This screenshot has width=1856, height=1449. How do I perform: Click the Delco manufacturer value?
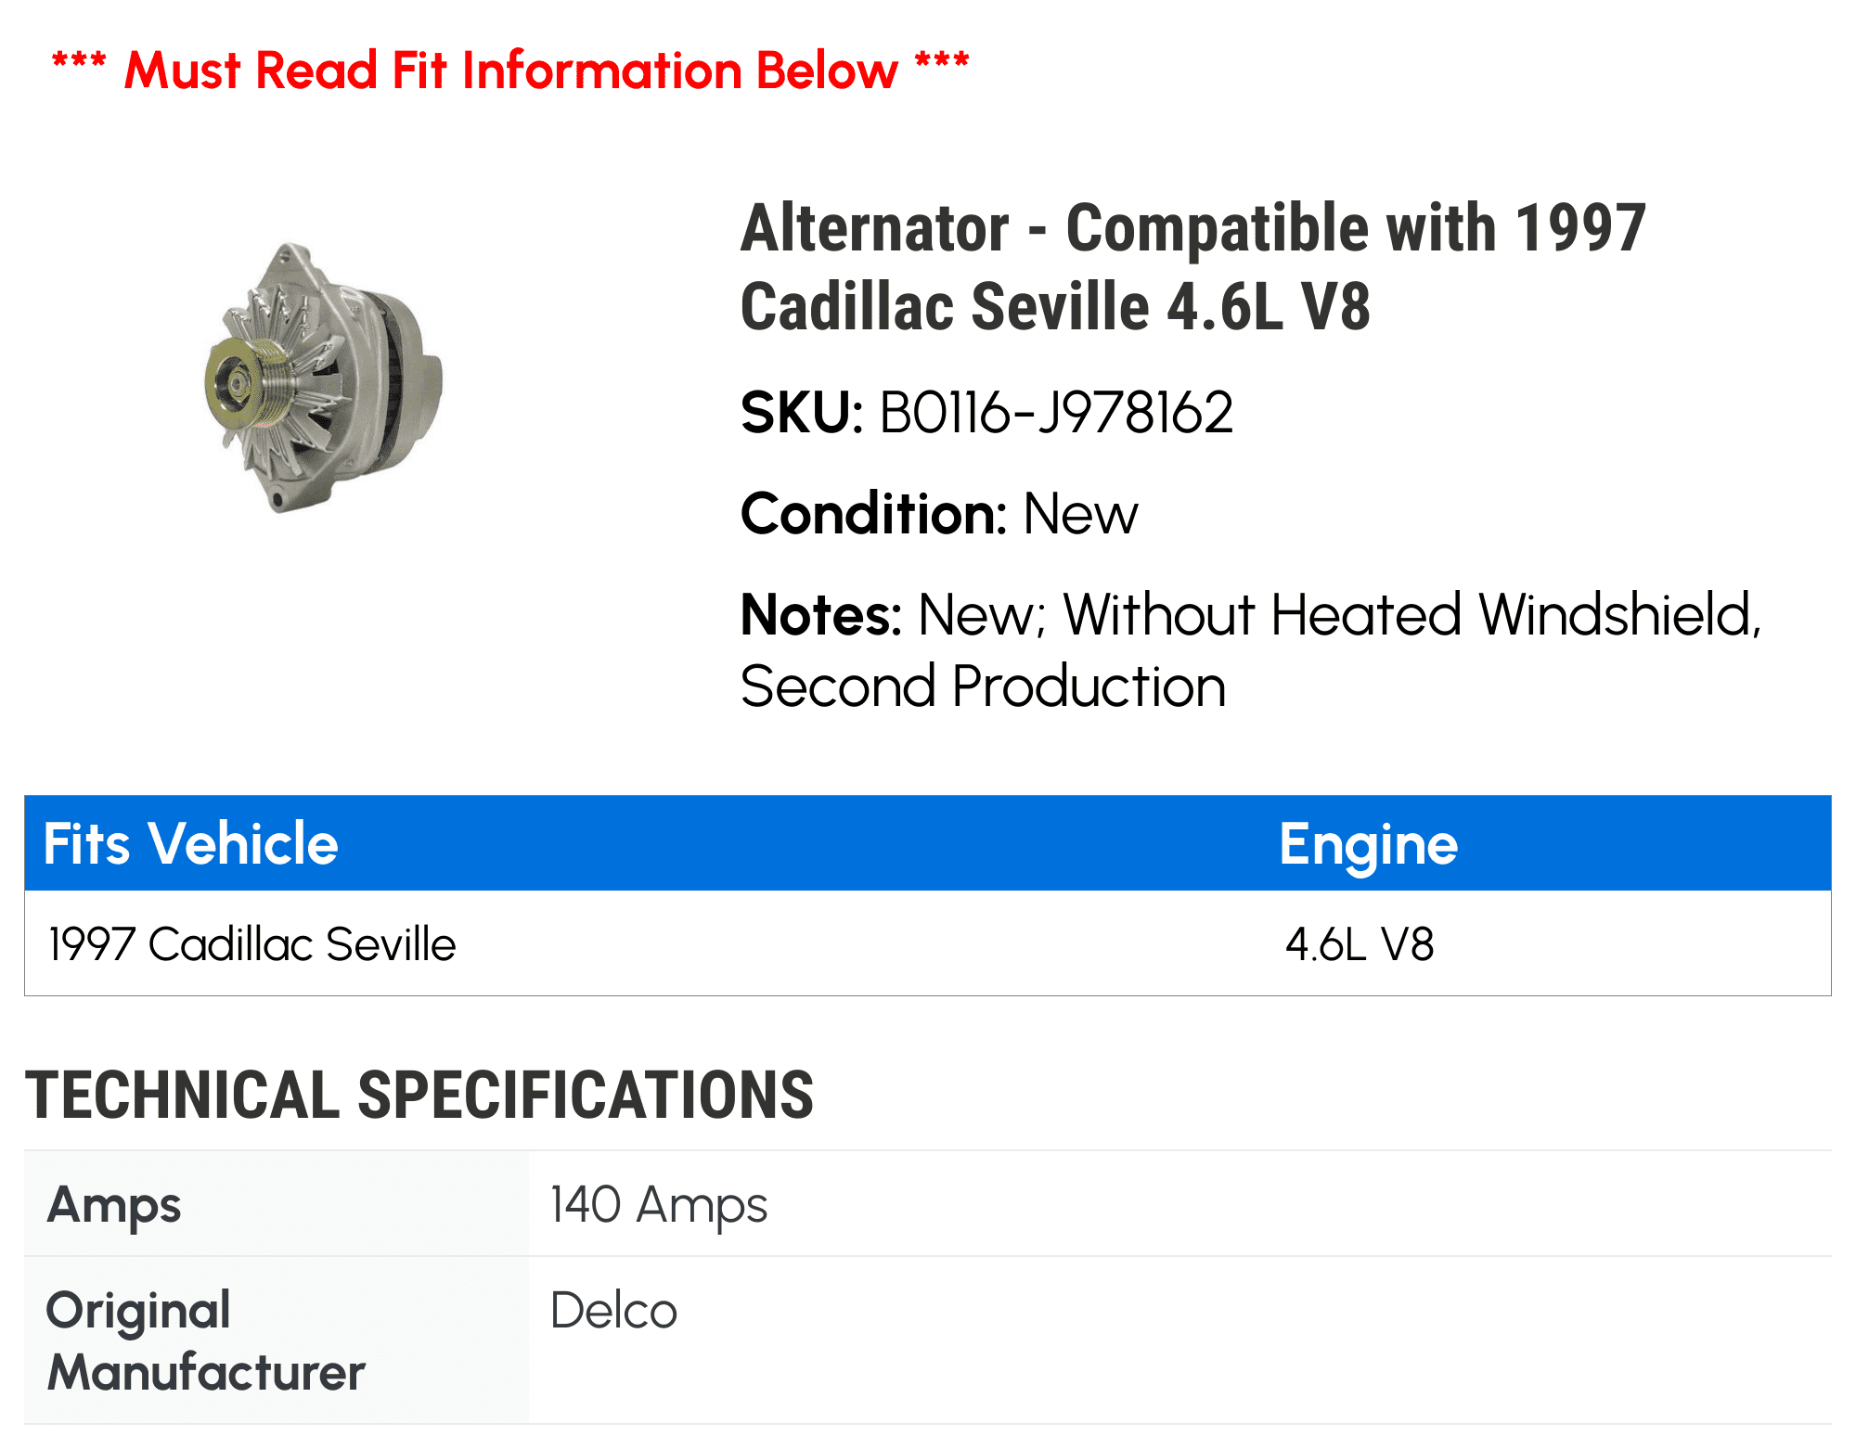[x=613, y=1311]
